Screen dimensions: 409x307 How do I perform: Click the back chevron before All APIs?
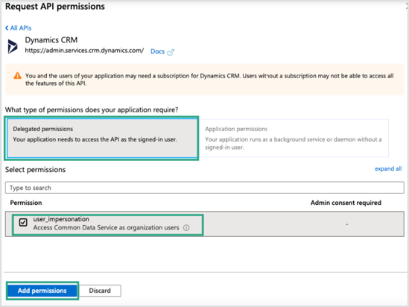point(7,28)
